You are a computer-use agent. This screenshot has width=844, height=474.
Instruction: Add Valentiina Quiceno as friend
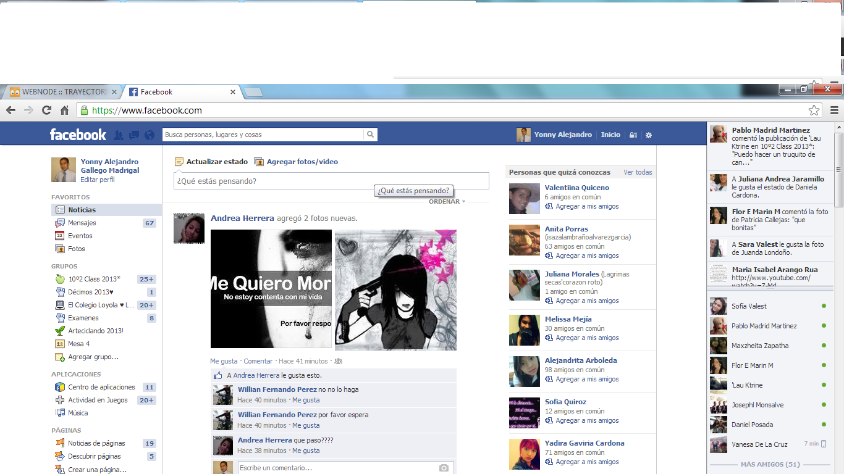(x=581, y=206)
